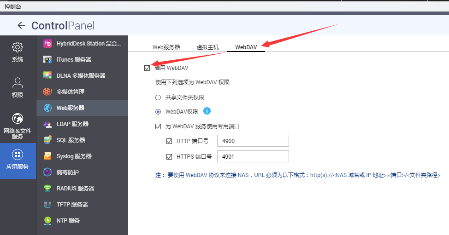Open RADIUS 服务器 menu entry
The height and width of the screenshot is (235, 449).
click(x=82, y=188)
